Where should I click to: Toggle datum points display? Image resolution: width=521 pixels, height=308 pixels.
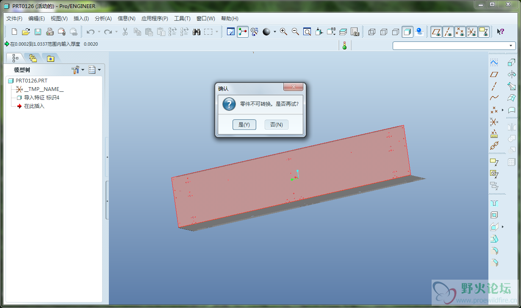click(x=460, y=32)
